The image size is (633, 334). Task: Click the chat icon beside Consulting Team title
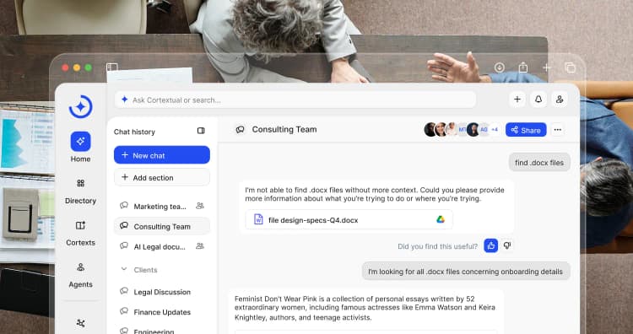241,130
